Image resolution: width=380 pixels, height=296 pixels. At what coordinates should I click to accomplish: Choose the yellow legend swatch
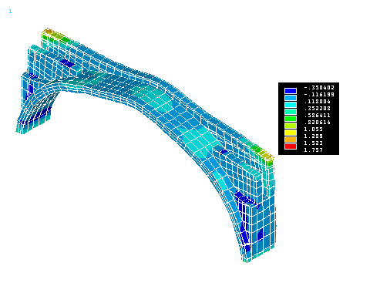coord(291,133)
